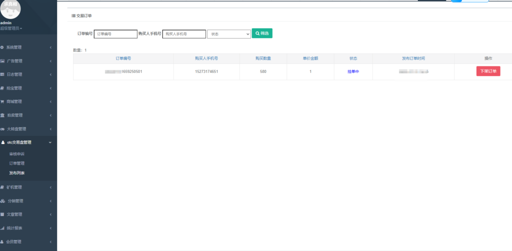The width and height of the screenshot is (512, 251).
Task: Click the user icon beside 会员管理
Action: click(x=2, y=241)
